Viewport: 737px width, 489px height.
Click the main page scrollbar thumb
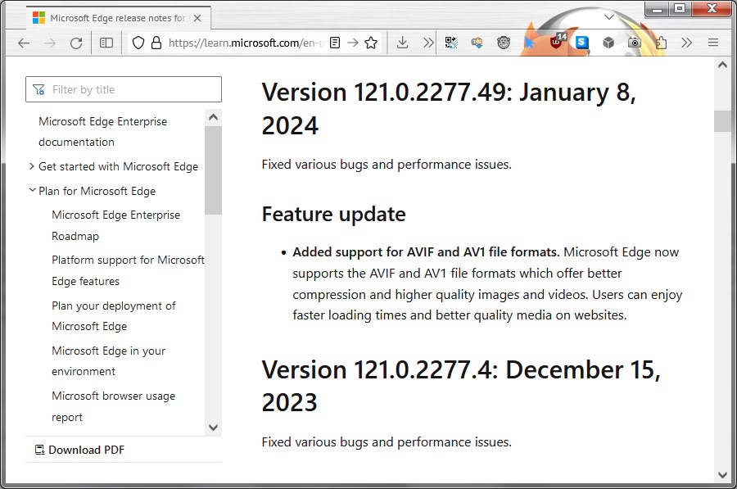coord(723,121)
